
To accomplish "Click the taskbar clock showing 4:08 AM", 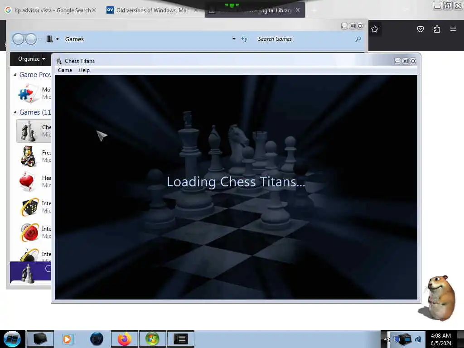I will (x=441, y=339).
